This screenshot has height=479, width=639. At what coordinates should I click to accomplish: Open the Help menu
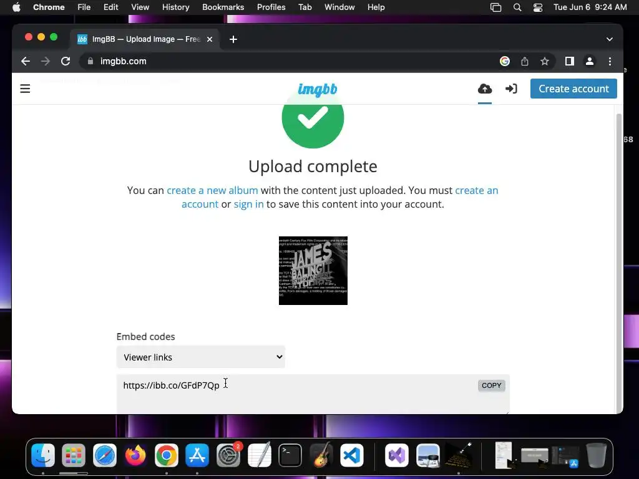point(376,7)
